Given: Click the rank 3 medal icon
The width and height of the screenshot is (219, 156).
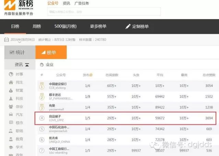Looking at the screenshot, I should (x=42, y=108).
